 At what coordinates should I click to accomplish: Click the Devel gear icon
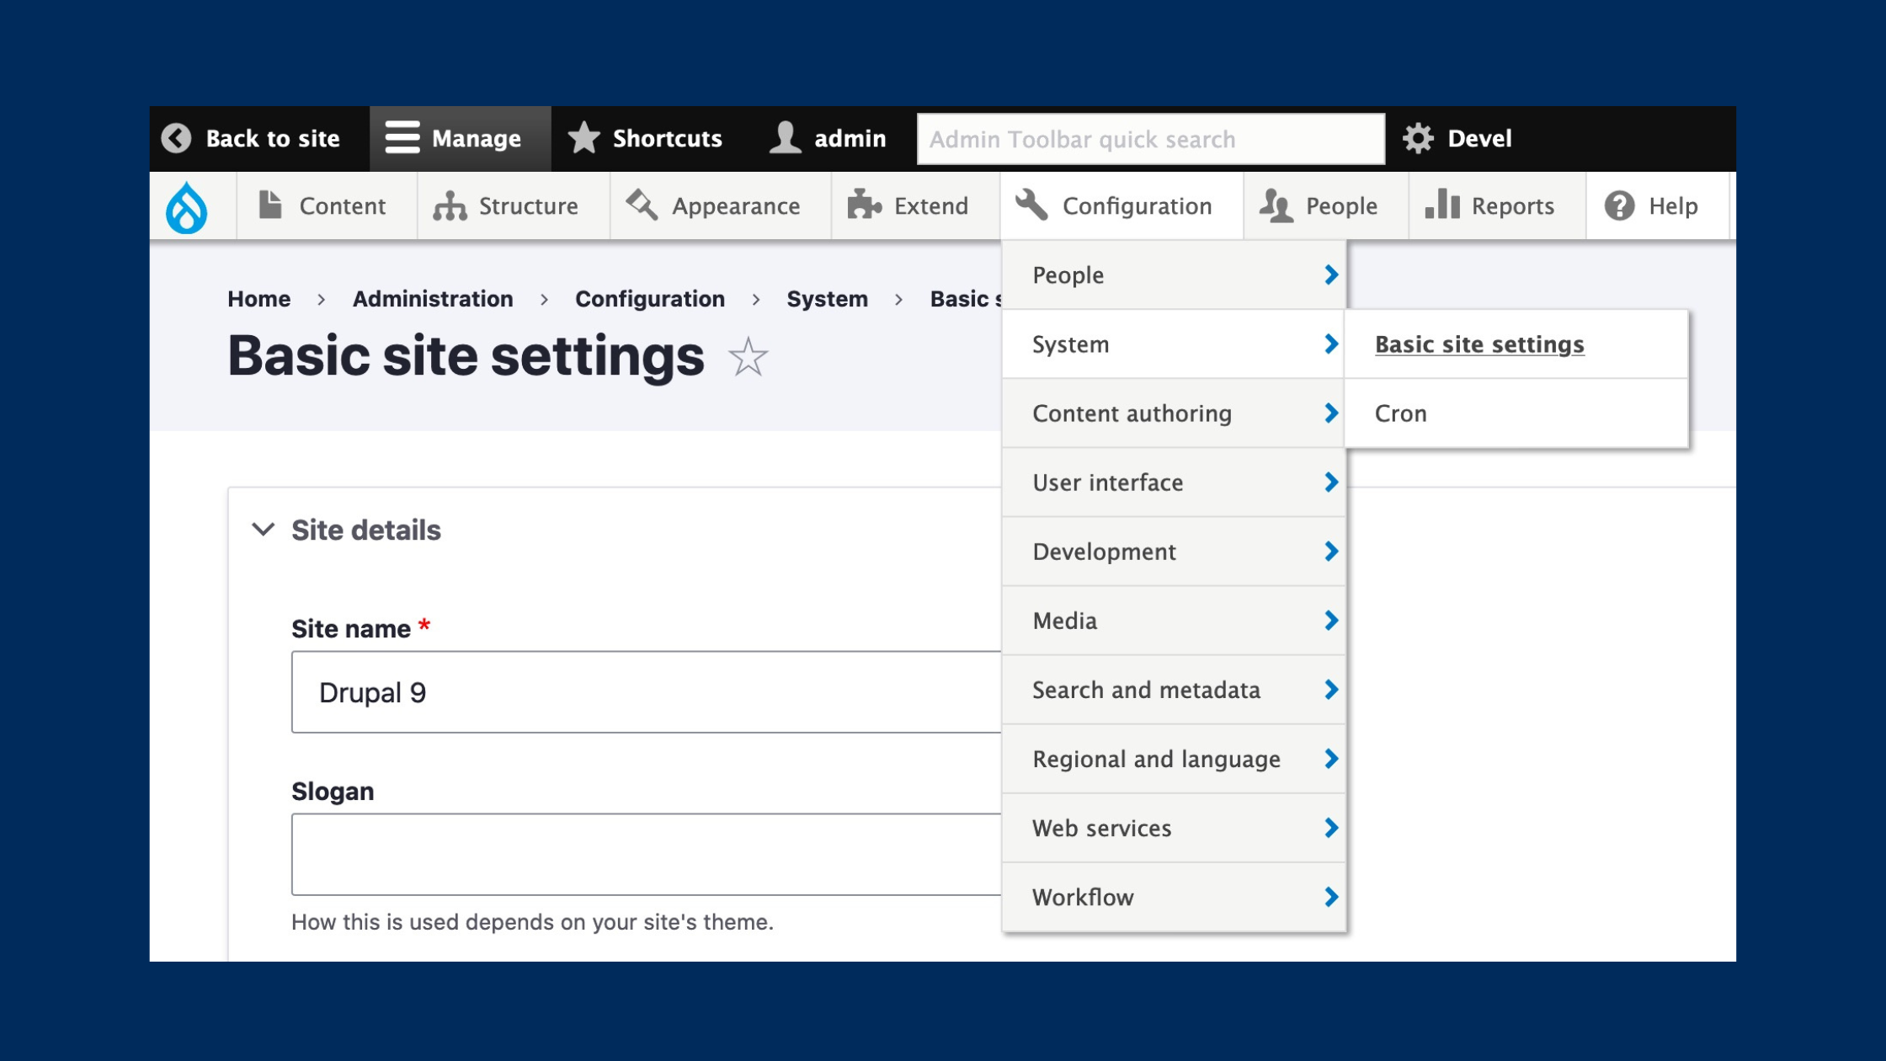pyautogui.click(x=1418, y=138)
